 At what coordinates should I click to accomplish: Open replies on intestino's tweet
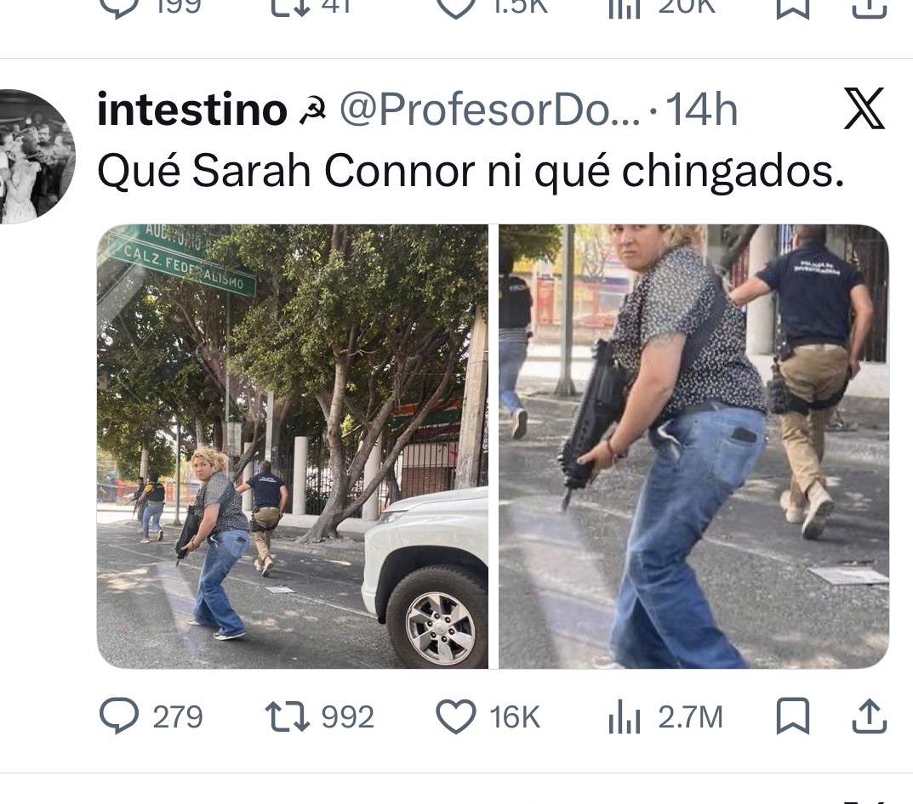pyautogui.click(x=151, y=716)
